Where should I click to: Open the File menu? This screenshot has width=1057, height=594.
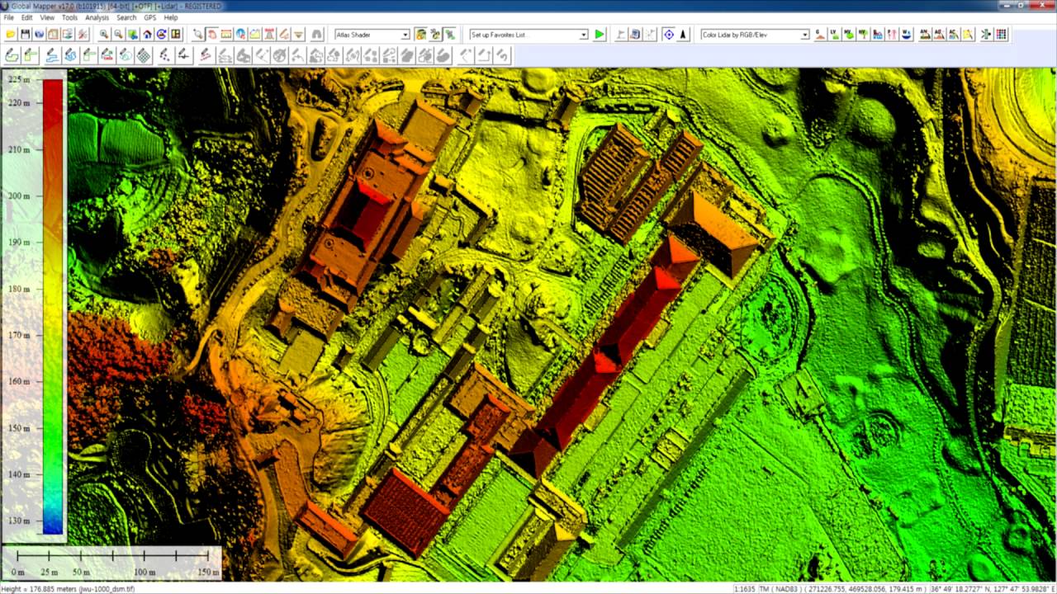point(8,17)
